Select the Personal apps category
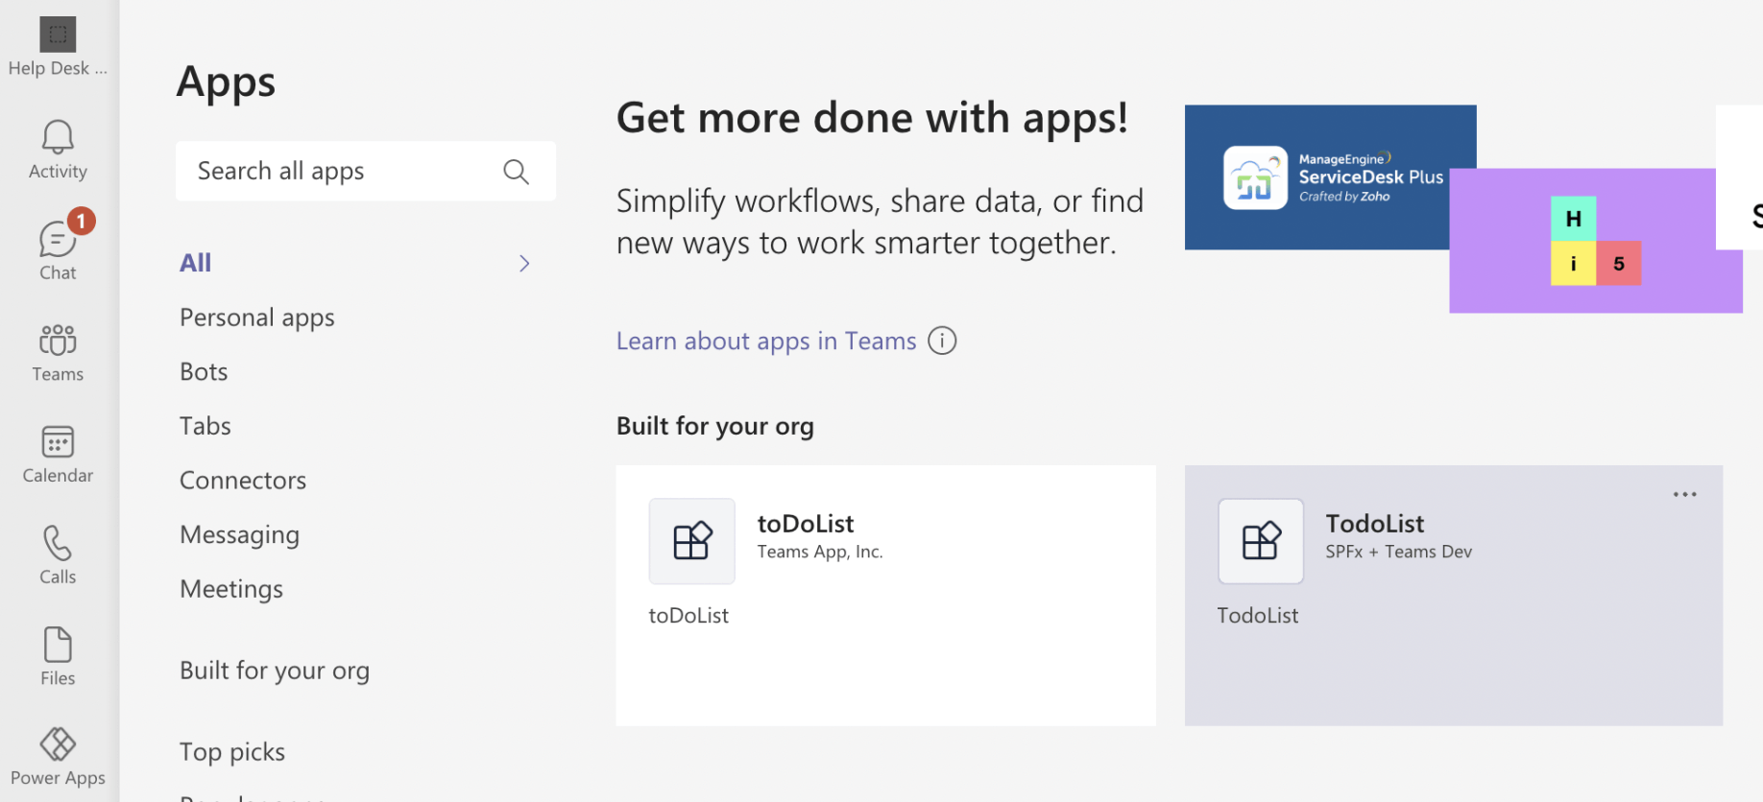 click(256, 318)
